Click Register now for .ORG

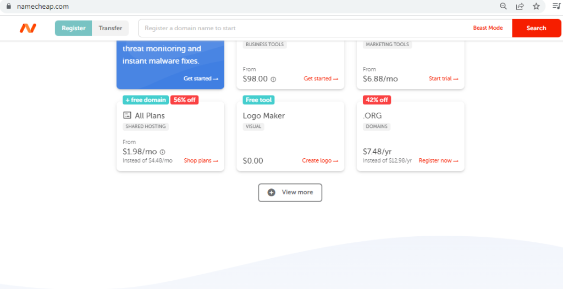tap(438, 160)
